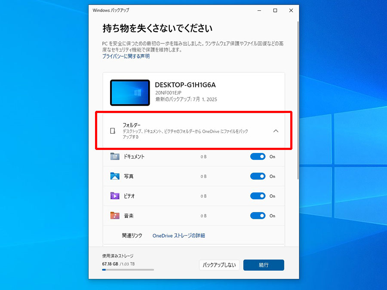
Task: Open the プライバシーに関する声明 link
Action: click(x=126, y=56)
